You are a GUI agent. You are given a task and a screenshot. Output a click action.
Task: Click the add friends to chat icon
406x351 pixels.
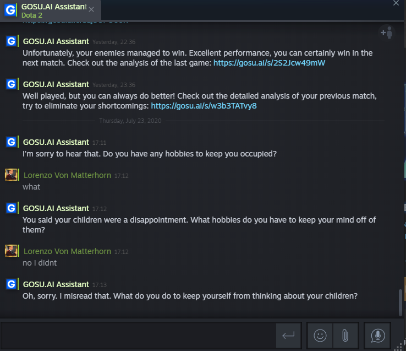387,33
